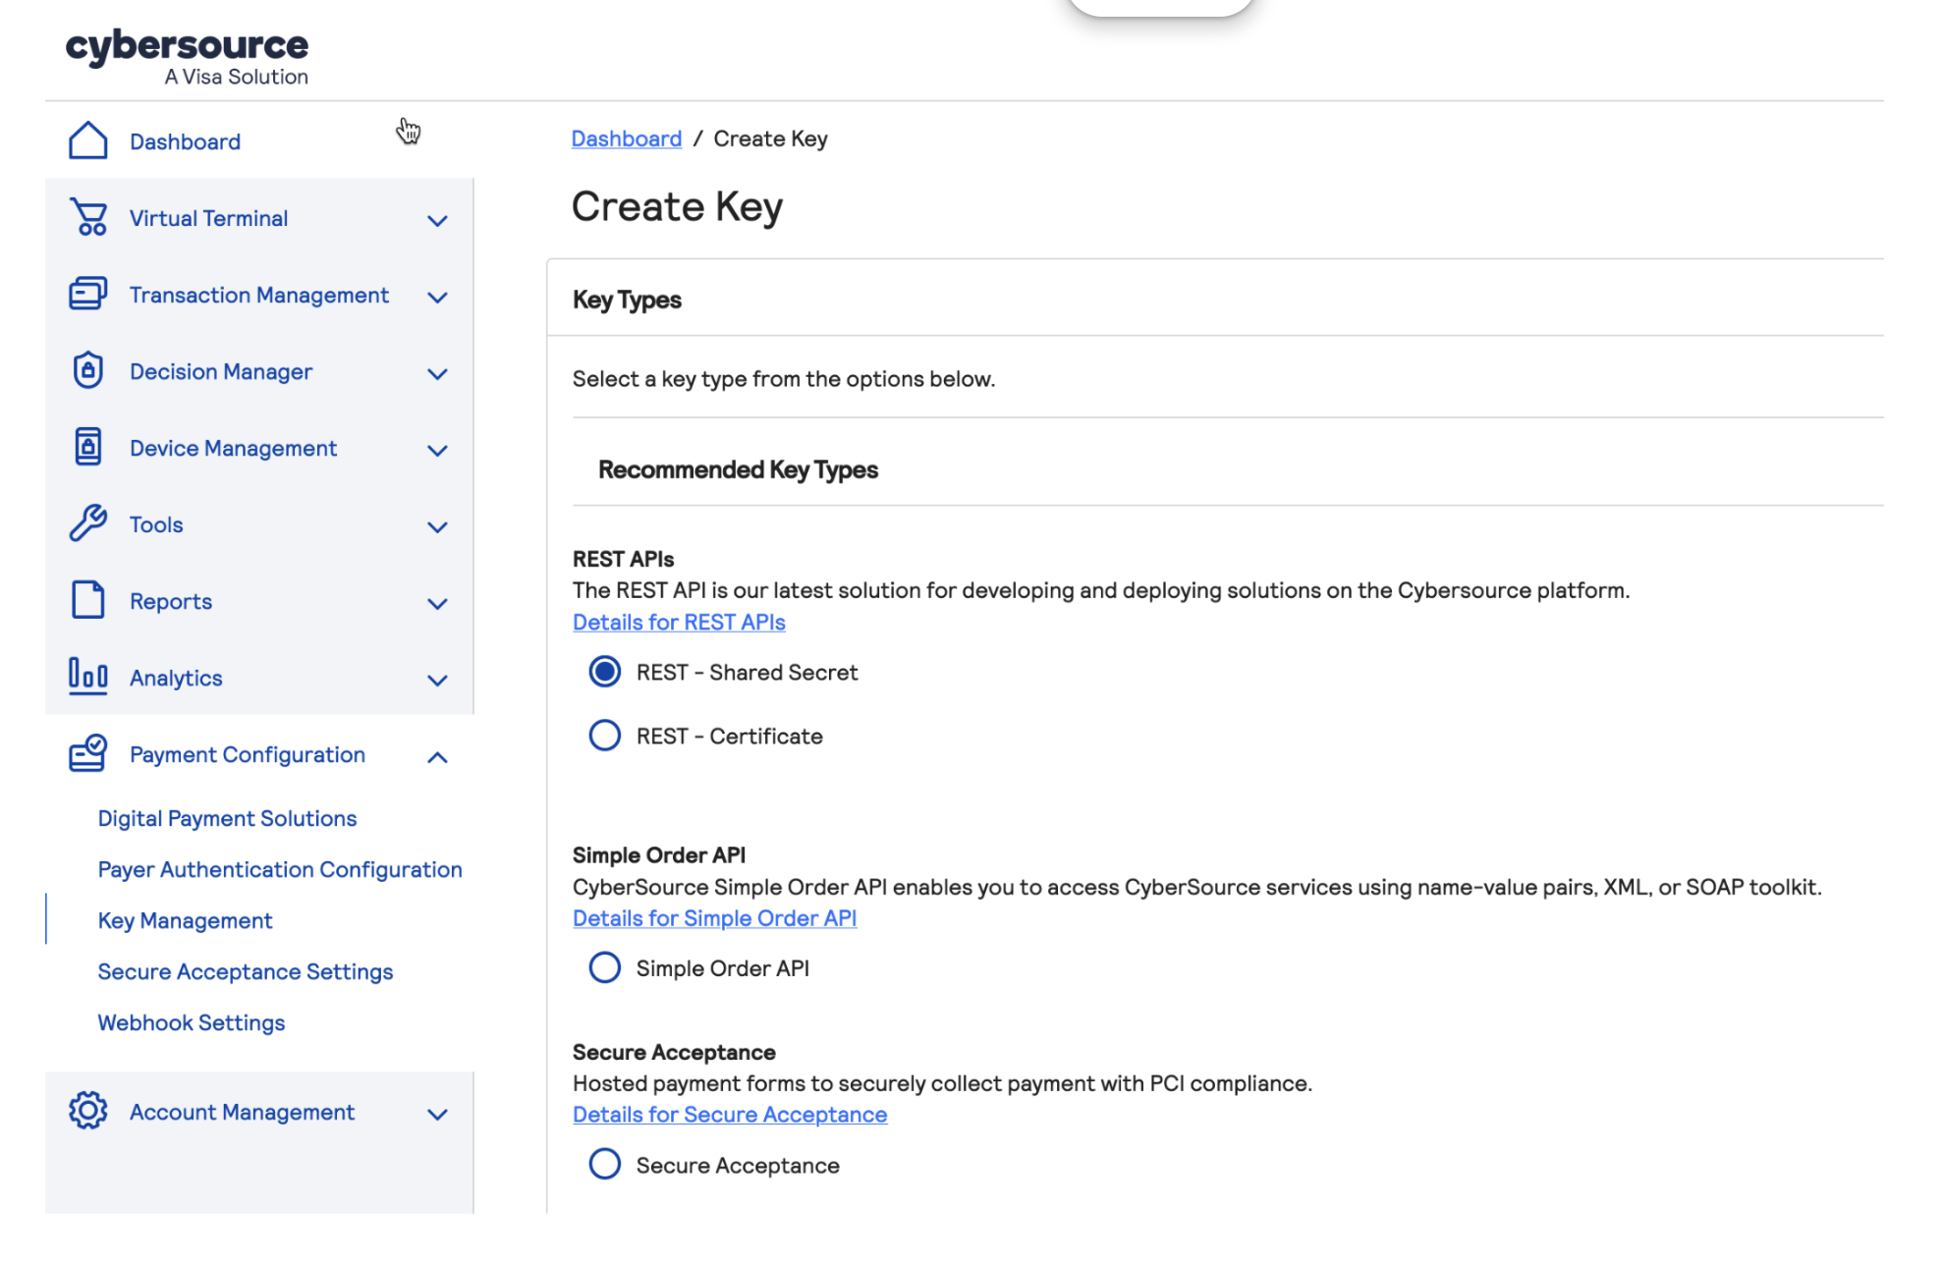The width and height of the screenshot is (1943, 1263).
Task: Expand the Analytics menu chevron
Action: [437, 680]
